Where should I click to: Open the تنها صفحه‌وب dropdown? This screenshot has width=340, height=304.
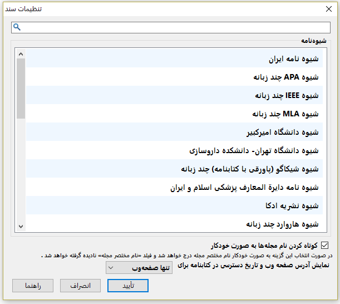point(139,268)
